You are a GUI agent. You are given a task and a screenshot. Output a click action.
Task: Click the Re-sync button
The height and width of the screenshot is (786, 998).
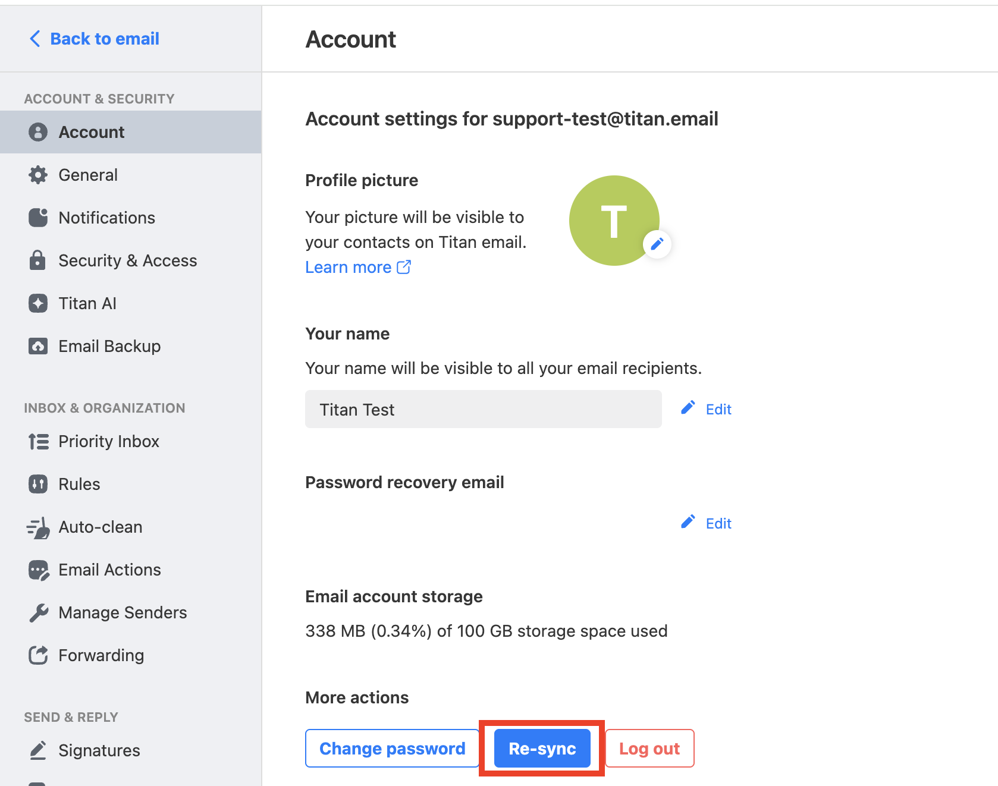pyautogui.click(x=542, y=749)
